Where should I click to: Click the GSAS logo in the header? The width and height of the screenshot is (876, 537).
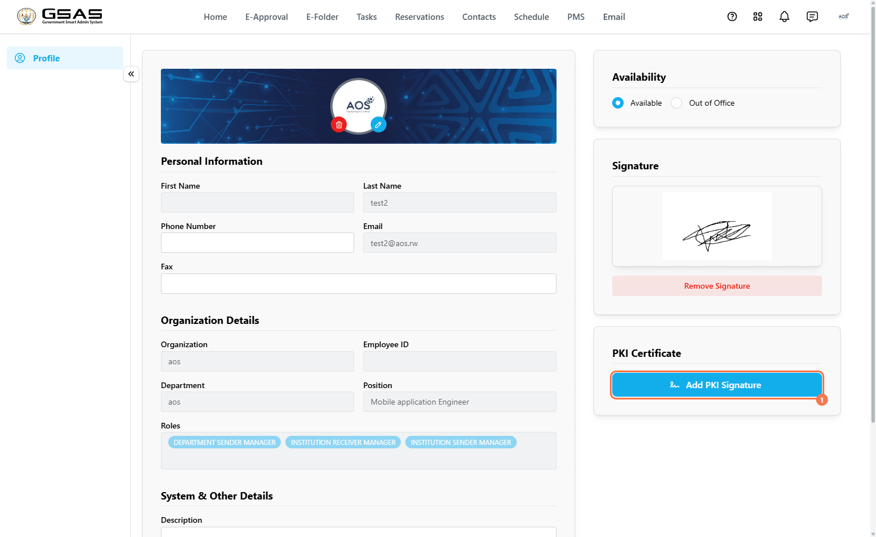click(x=60, y=16)
